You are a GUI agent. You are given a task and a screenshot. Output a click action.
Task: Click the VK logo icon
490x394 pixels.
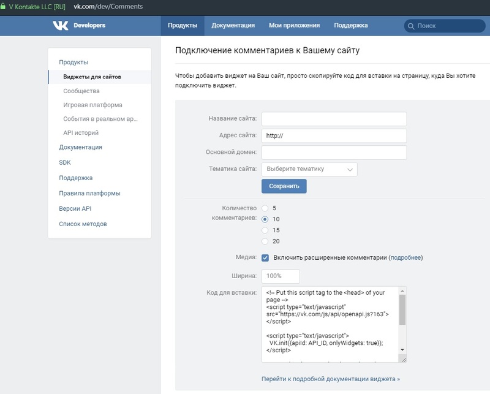click(60, 25)
